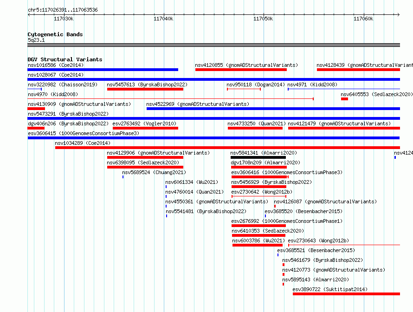Click the 117050k ruler tick label

click(264, 19)
